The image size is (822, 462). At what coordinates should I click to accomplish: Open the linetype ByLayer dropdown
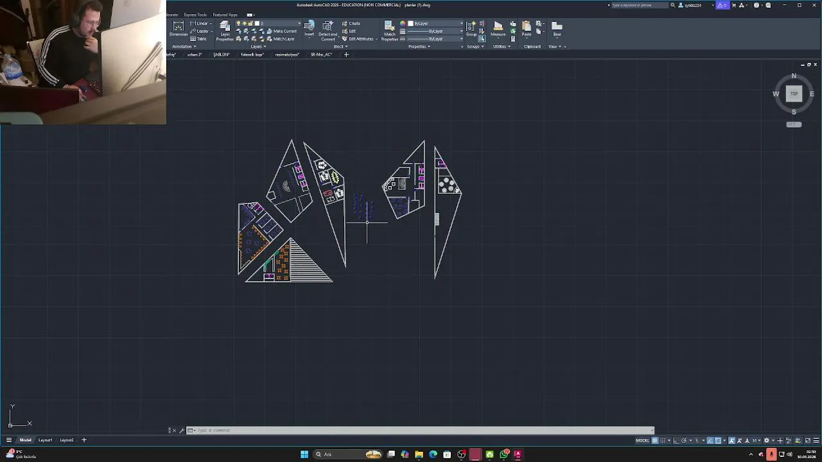(x=435, y=38)
